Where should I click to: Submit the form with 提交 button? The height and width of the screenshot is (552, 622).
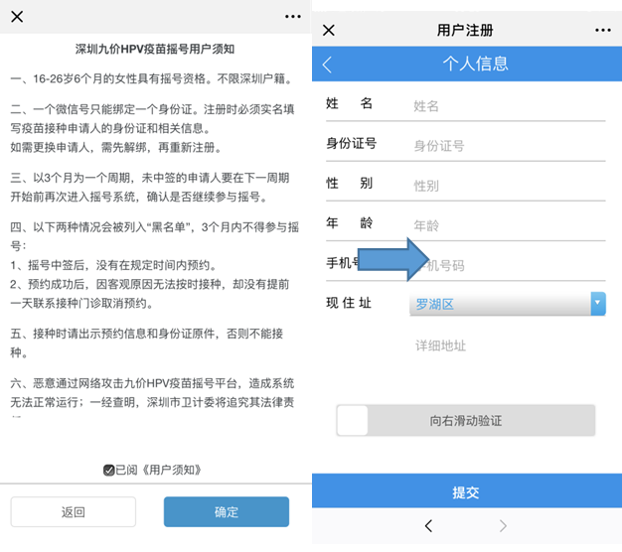click(x=466, y=492)
